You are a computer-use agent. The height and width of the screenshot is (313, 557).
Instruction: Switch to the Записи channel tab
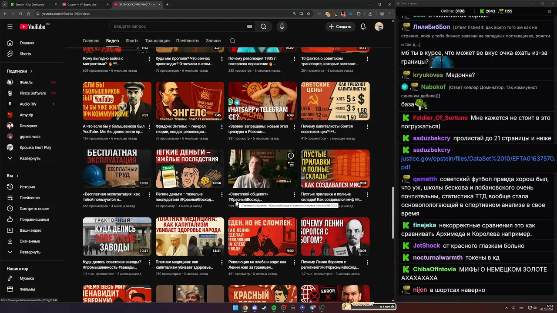point(213,41)
